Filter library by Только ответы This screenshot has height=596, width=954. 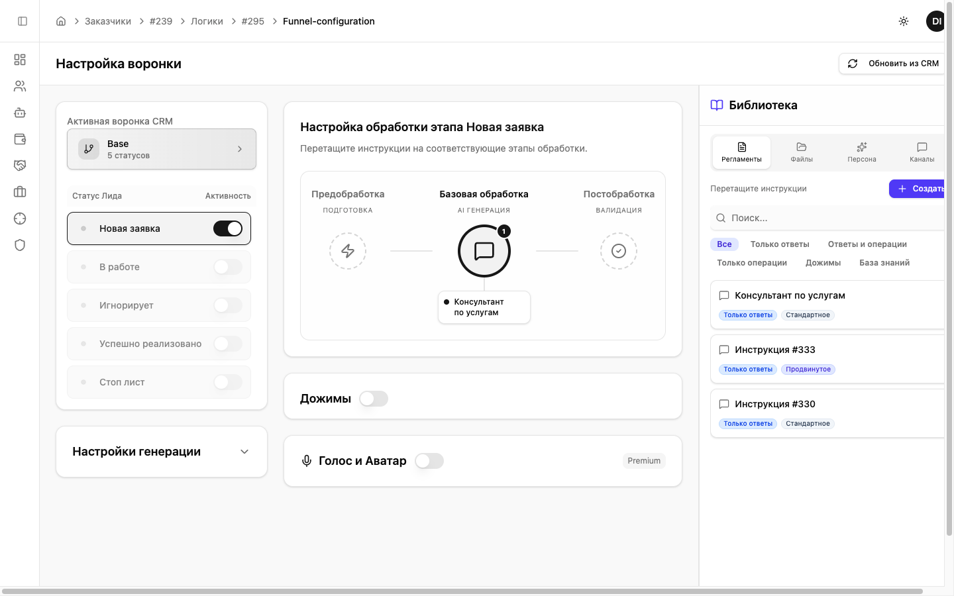(780, 244)
